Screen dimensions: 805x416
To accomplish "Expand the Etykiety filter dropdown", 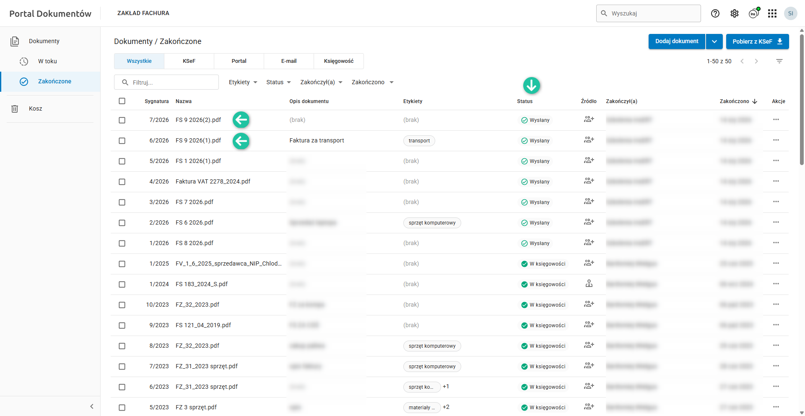I will [x=243, y=82].
